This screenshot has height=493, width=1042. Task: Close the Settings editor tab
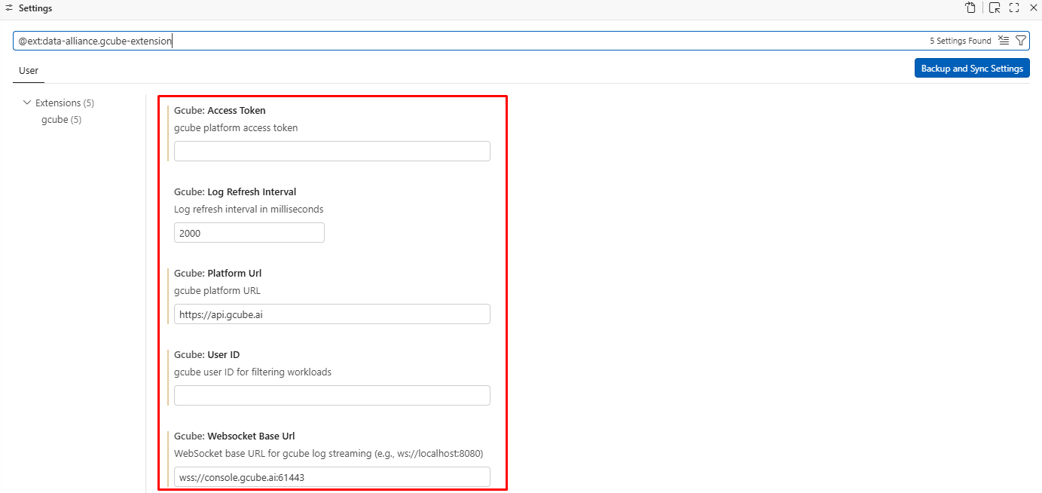(x=1034, y=8)
